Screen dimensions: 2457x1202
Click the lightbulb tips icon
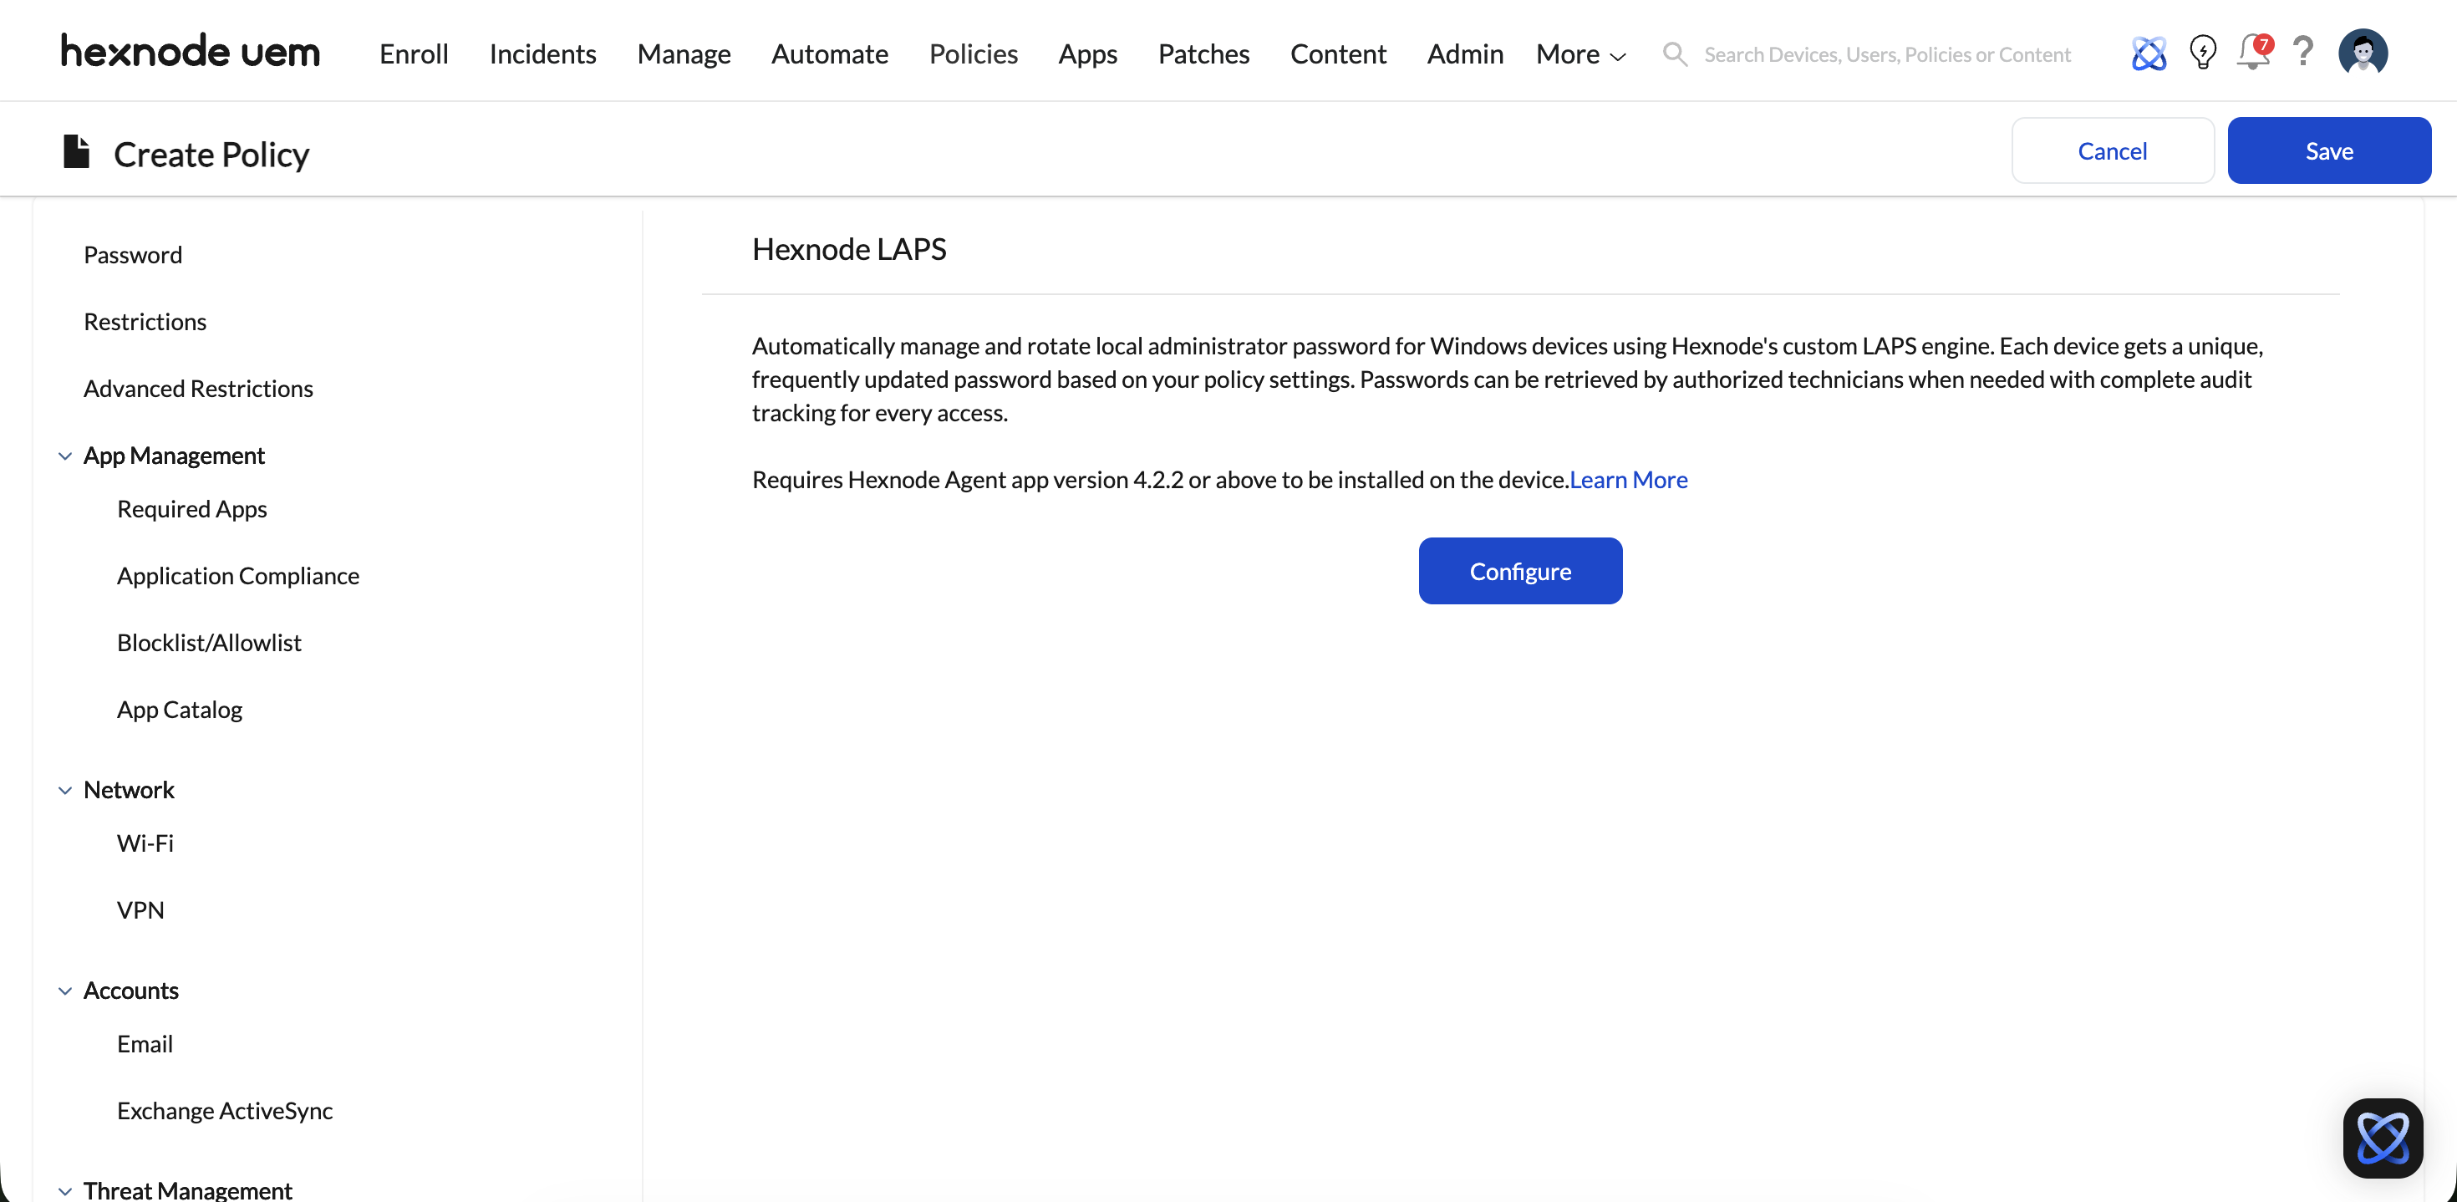pyautogui.click(x=2202, y=53)
